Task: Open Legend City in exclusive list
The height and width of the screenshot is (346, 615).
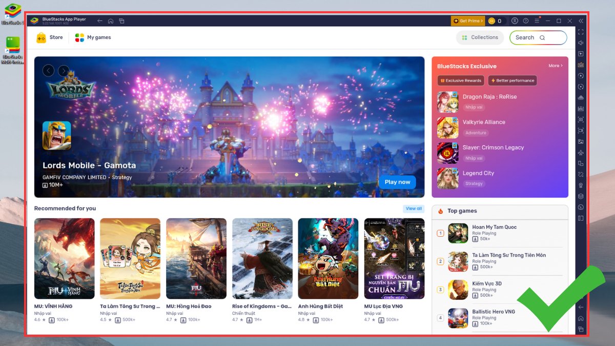Action: click(x=500, y=178)
